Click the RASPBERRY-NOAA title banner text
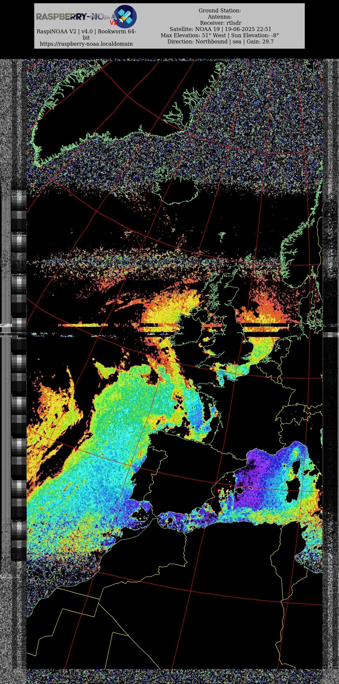 pyautogui.click(x=76, y=17)
